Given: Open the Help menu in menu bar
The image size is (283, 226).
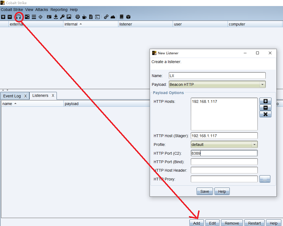Looking at the screenshot, I should tap(74, 10).
